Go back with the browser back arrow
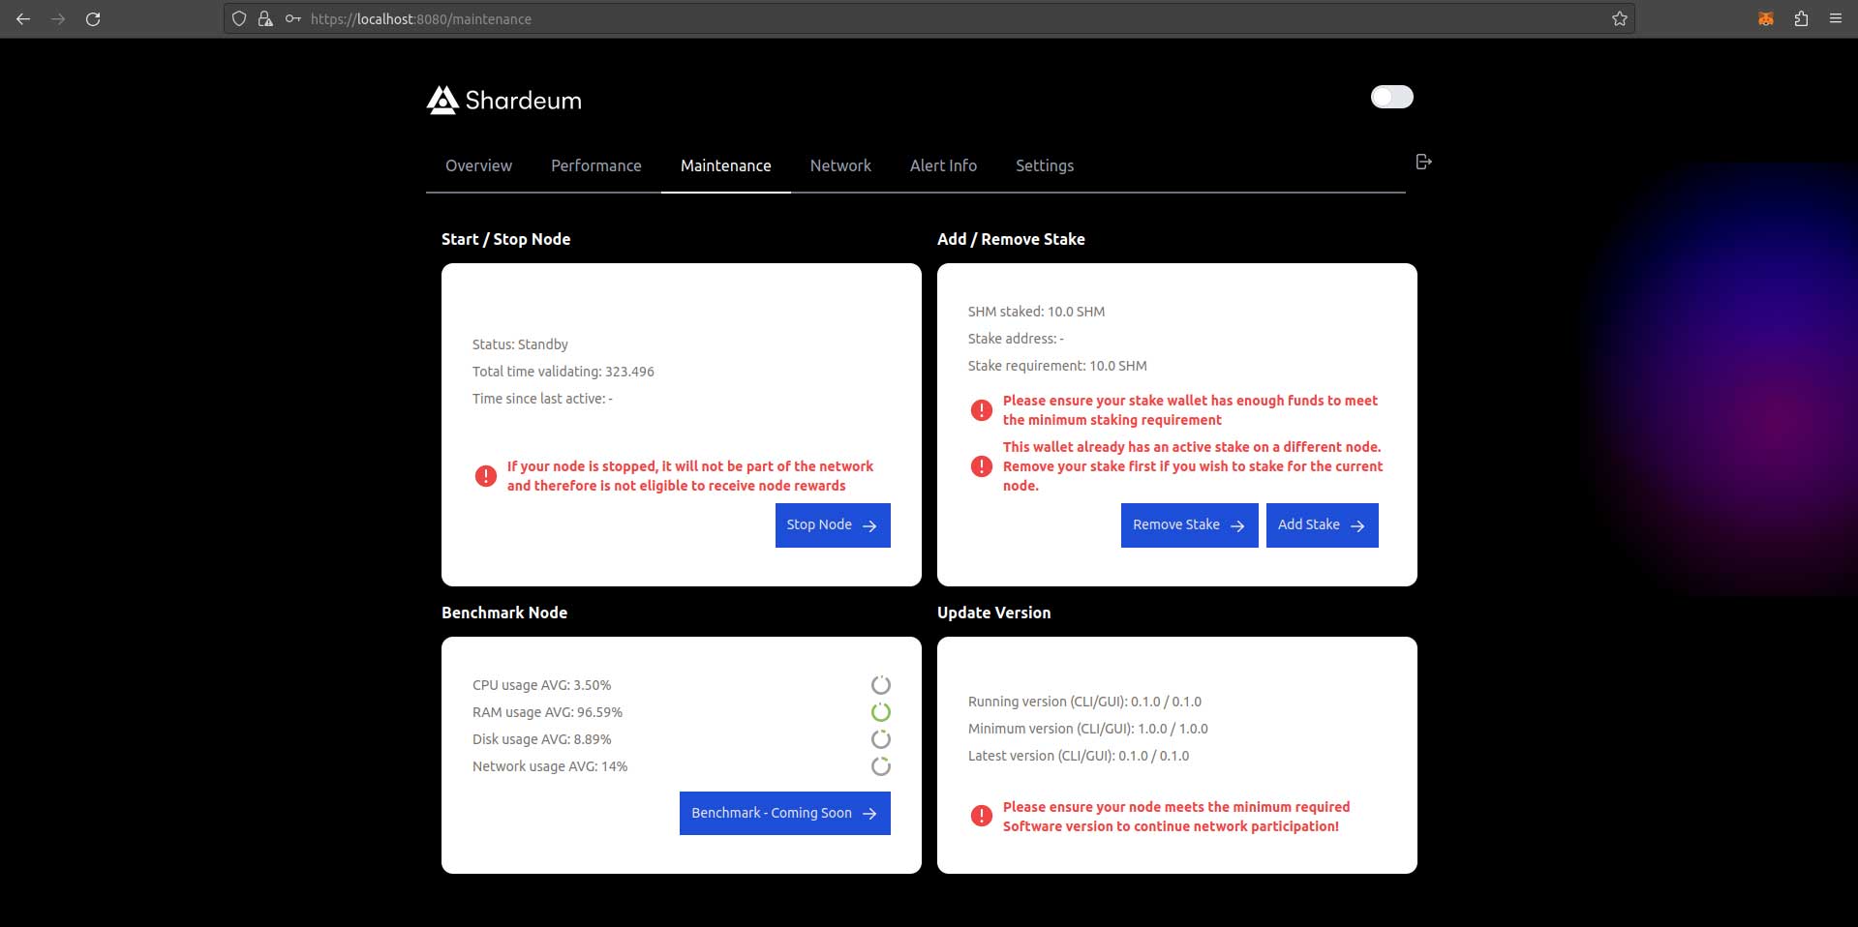 23,18
